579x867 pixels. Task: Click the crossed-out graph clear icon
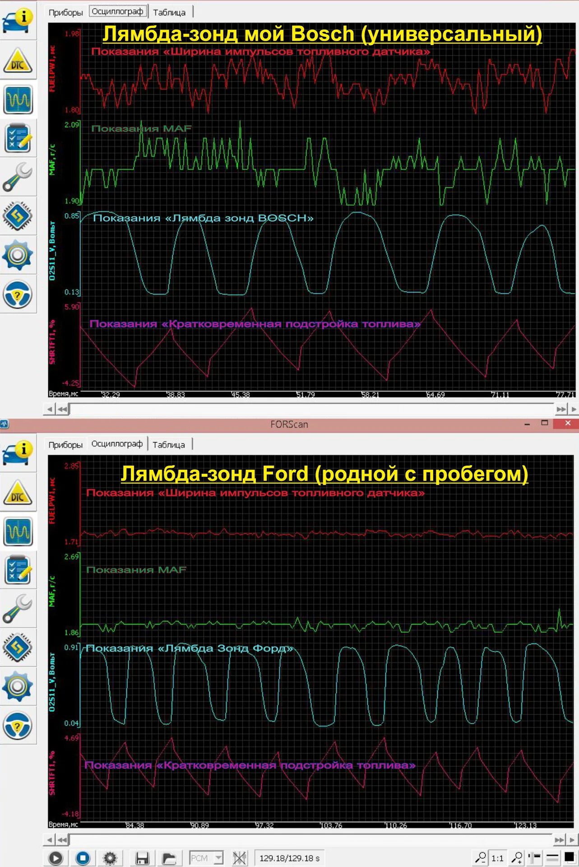[x=240, y=858]
